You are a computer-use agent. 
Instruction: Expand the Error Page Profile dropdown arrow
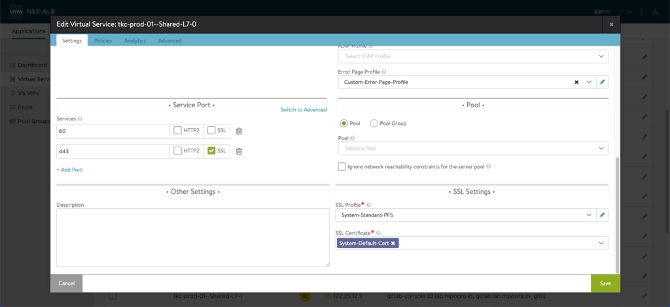590,82
